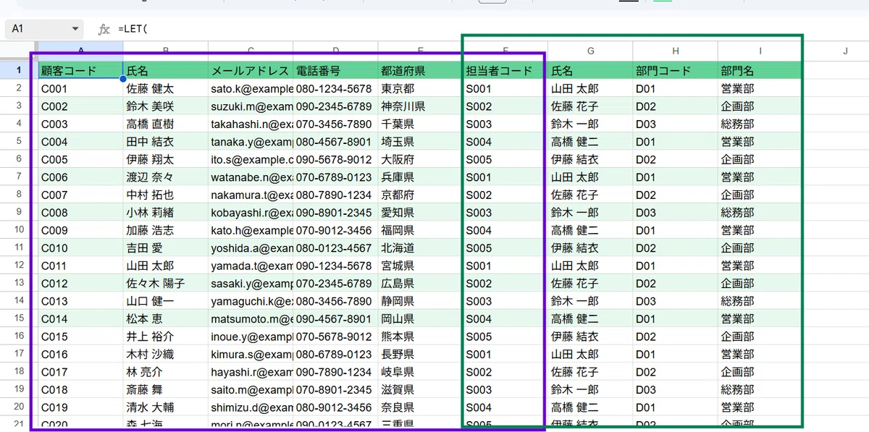Click phone number 080-6789-0123
The width and height of the screenshot is (869, 432).
click(335, 355)
